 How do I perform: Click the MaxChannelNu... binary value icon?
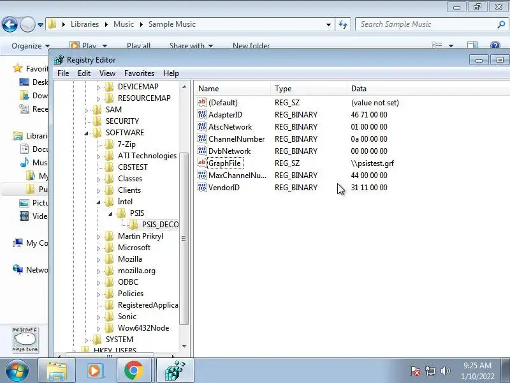[x=202, y=175]
